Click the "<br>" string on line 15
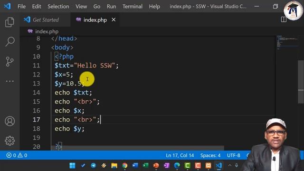 (x=85, y=102)
